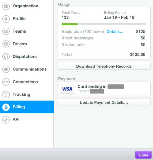
Task: Select the Connections arrows icon
Action: point(6,82)
